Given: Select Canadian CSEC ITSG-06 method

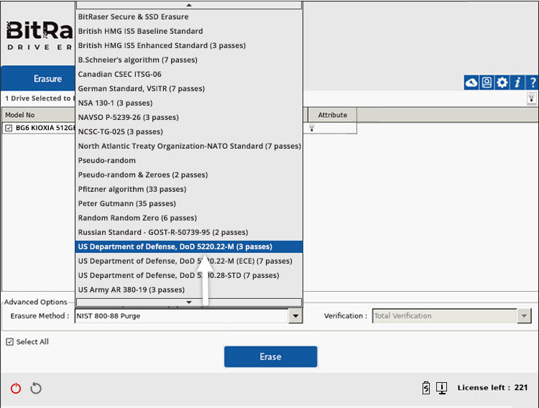Looking at the screenshot, I should pyautogui.click(x=189, y=74).
